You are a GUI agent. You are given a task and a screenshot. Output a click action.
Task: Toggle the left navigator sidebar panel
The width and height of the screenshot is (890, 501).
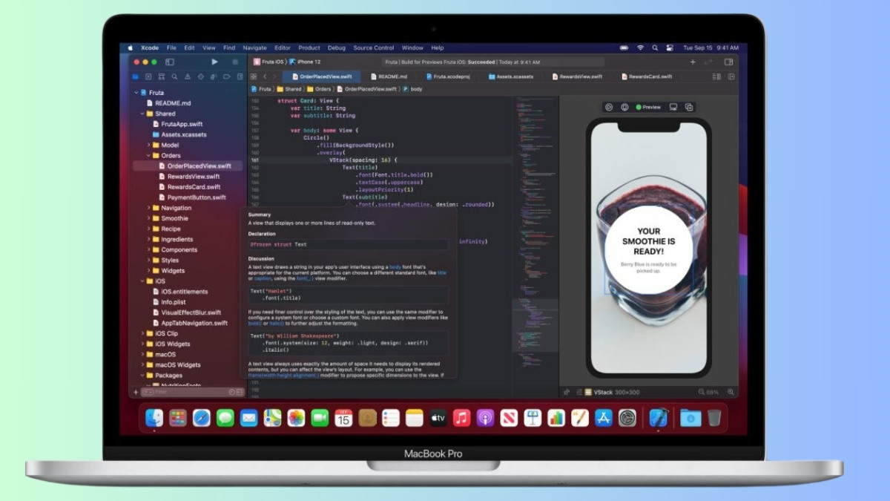170,62
